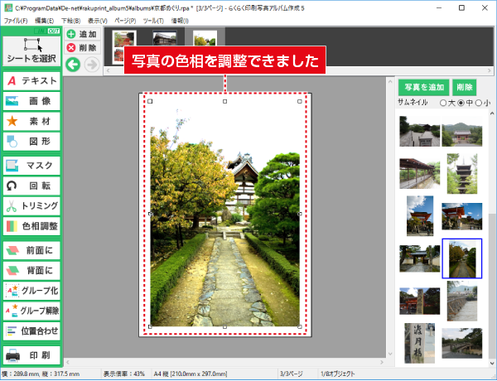Select page 3 thumbnail in page strip
The width and height of the screenshot is (497, 381).
[205, 38]
